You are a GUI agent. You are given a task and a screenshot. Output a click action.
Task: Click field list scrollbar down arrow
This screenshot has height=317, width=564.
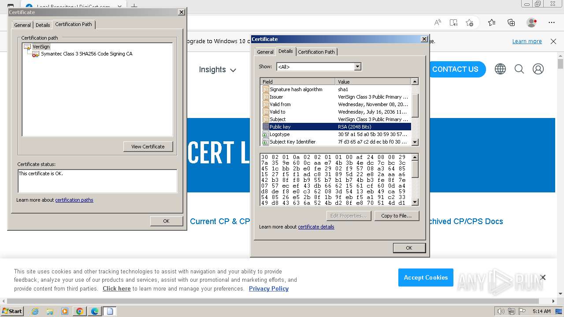(415, 142)
